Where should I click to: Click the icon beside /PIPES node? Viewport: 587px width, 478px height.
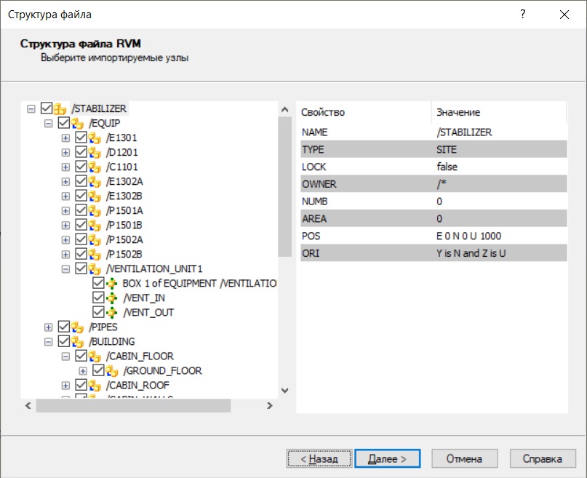pos(77,327)
